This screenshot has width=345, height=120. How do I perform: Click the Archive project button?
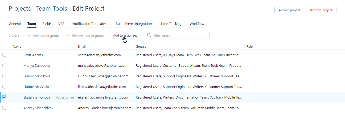[289, 10]
